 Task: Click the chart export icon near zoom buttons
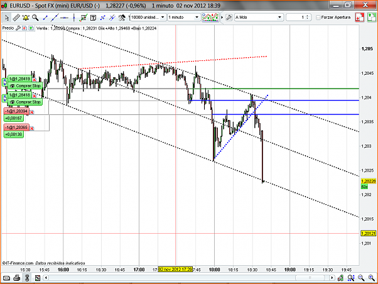(x=340, y=278)
